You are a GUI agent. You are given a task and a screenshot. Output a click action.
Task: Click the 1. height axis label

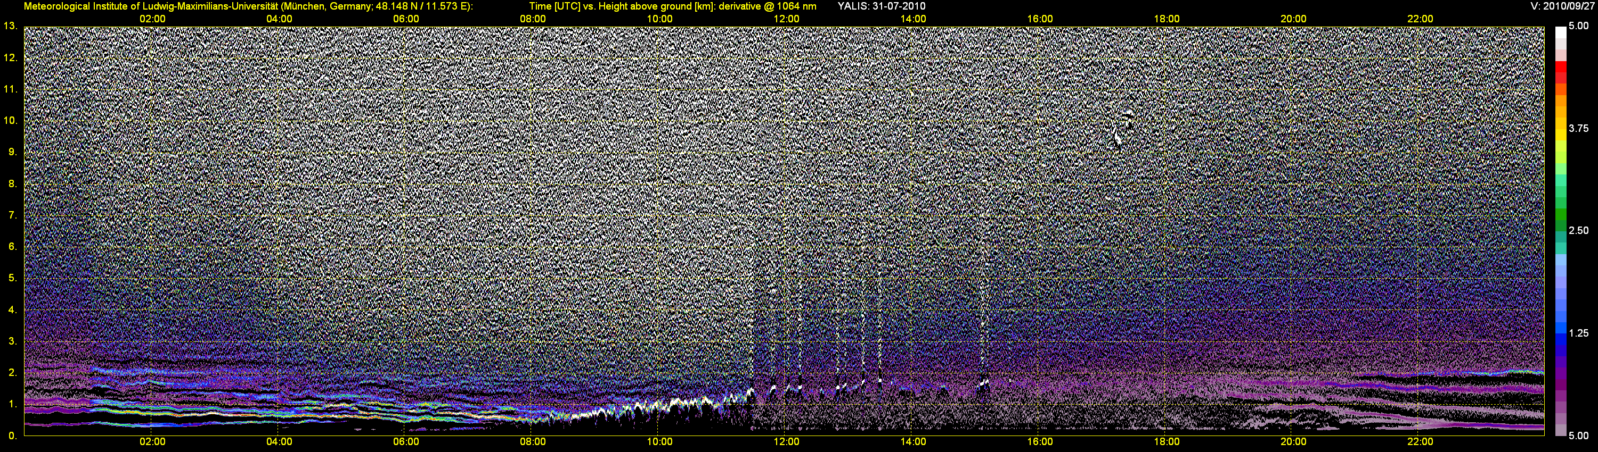12,404
